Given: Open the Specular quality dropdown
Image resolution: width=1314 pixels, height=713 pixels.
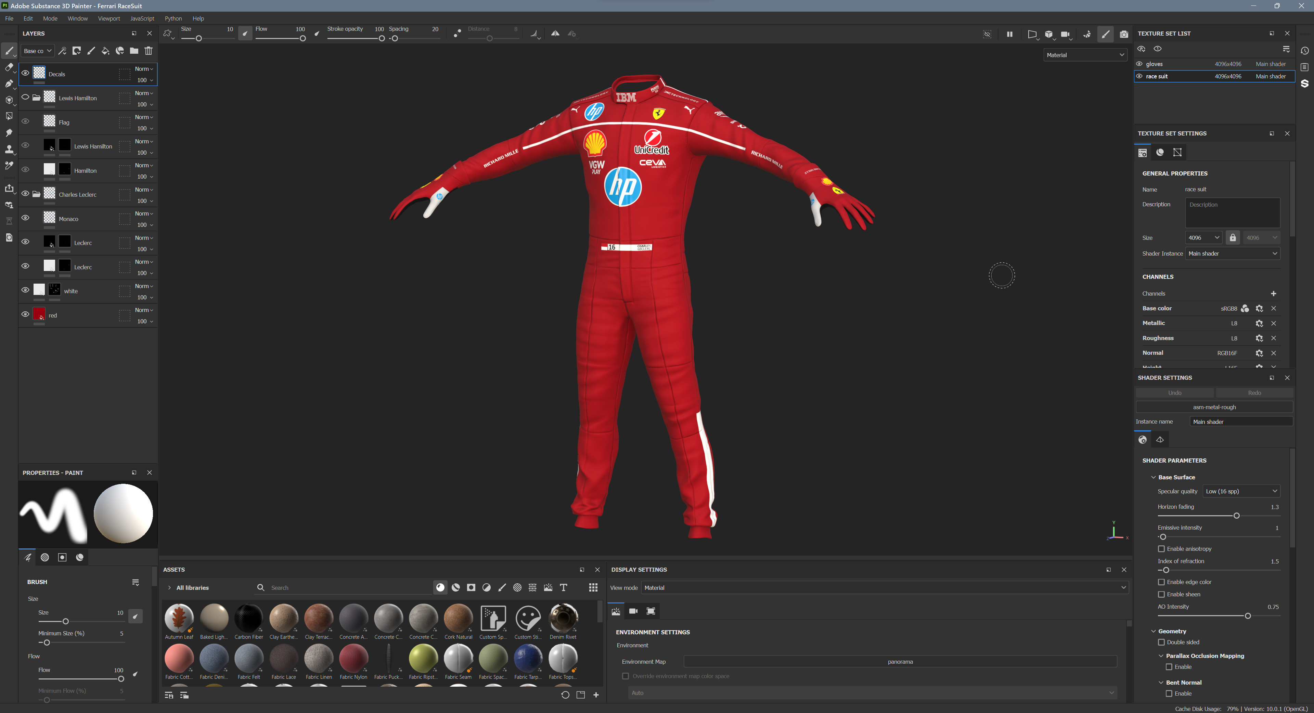Looking at the screenshot, I should [1241, 491].
